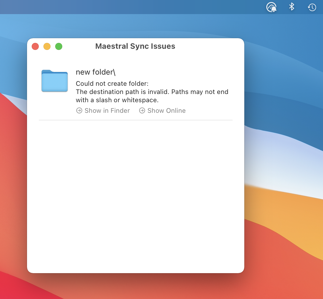Viewport: 323px width, 299px height.
Task: Click the separator line under the sync issue
Action: 136,120
